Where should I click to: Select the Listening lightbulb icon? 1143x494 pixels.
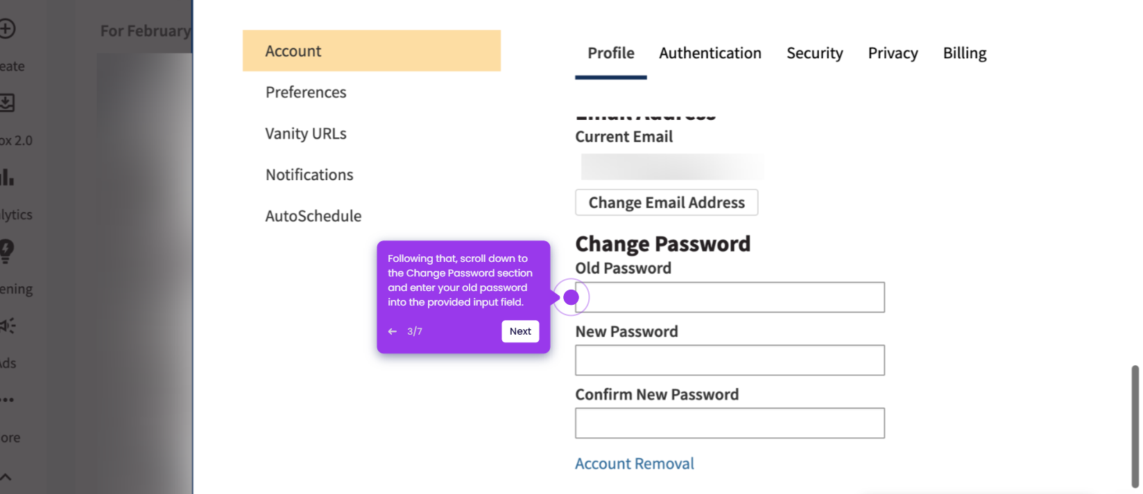(x=6, y=251)
